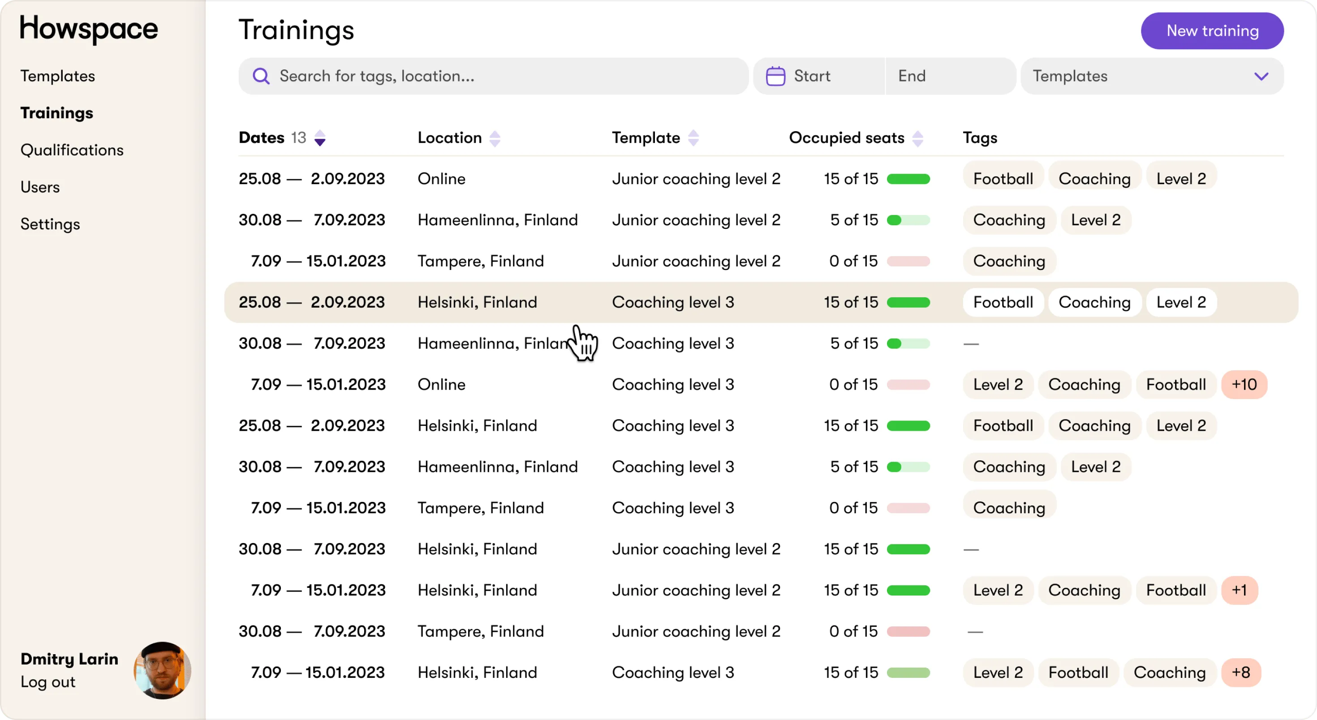Viewport: 1317px width, 720px height.
Task: Click Dmitry Larin's profile avatar
Action: (162, 670)
